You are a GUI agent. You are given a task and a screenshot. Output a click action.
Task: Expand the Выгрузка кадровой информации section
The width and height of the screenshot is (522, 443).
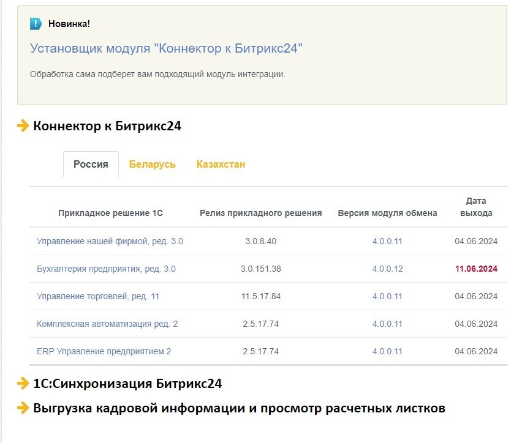239,408
